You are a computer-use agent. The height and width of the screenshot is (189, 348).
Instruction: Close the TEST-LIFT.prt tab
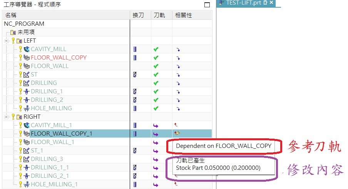click(x=271, y=2)
